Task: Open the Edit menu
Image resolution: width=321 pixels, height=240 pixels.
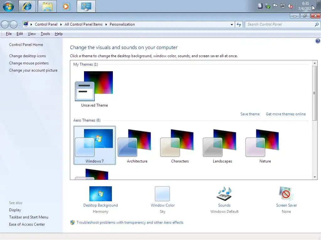Action: click(20, 34)
